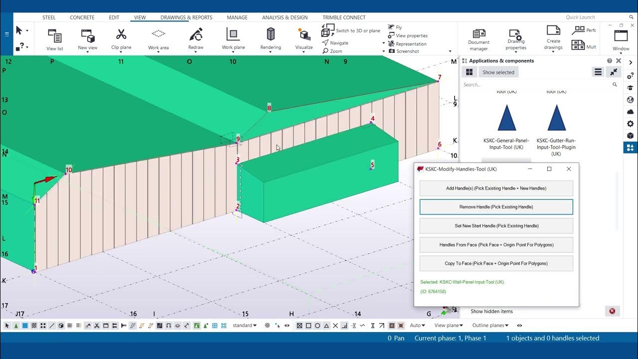The image size is (638, 359).
Task: Expand the Create drawings dropdown arrow
Action: [553, 52]
